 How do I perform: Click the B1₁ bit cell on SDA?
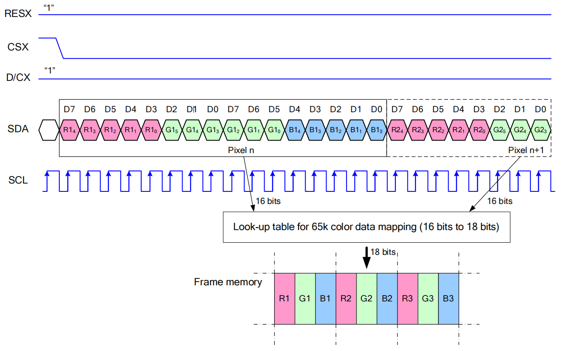click(x=356, y=130)
